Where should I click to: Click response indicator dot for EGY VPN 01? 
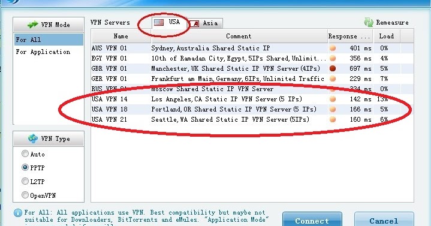[x=333, y=58]
